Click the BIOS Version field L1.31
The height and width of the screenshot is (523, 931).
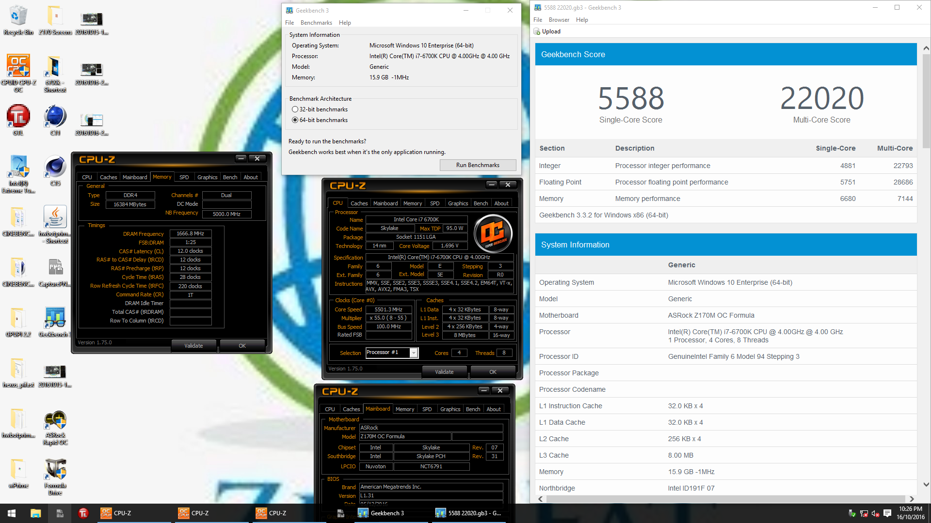click(431, 495)
